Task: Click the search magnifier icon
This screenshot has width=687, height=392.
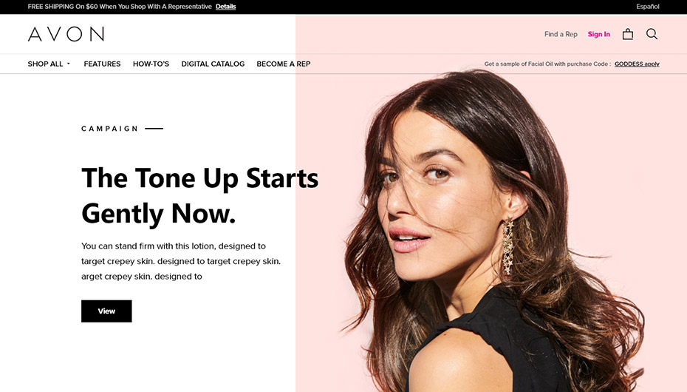Action: (652, 34)
